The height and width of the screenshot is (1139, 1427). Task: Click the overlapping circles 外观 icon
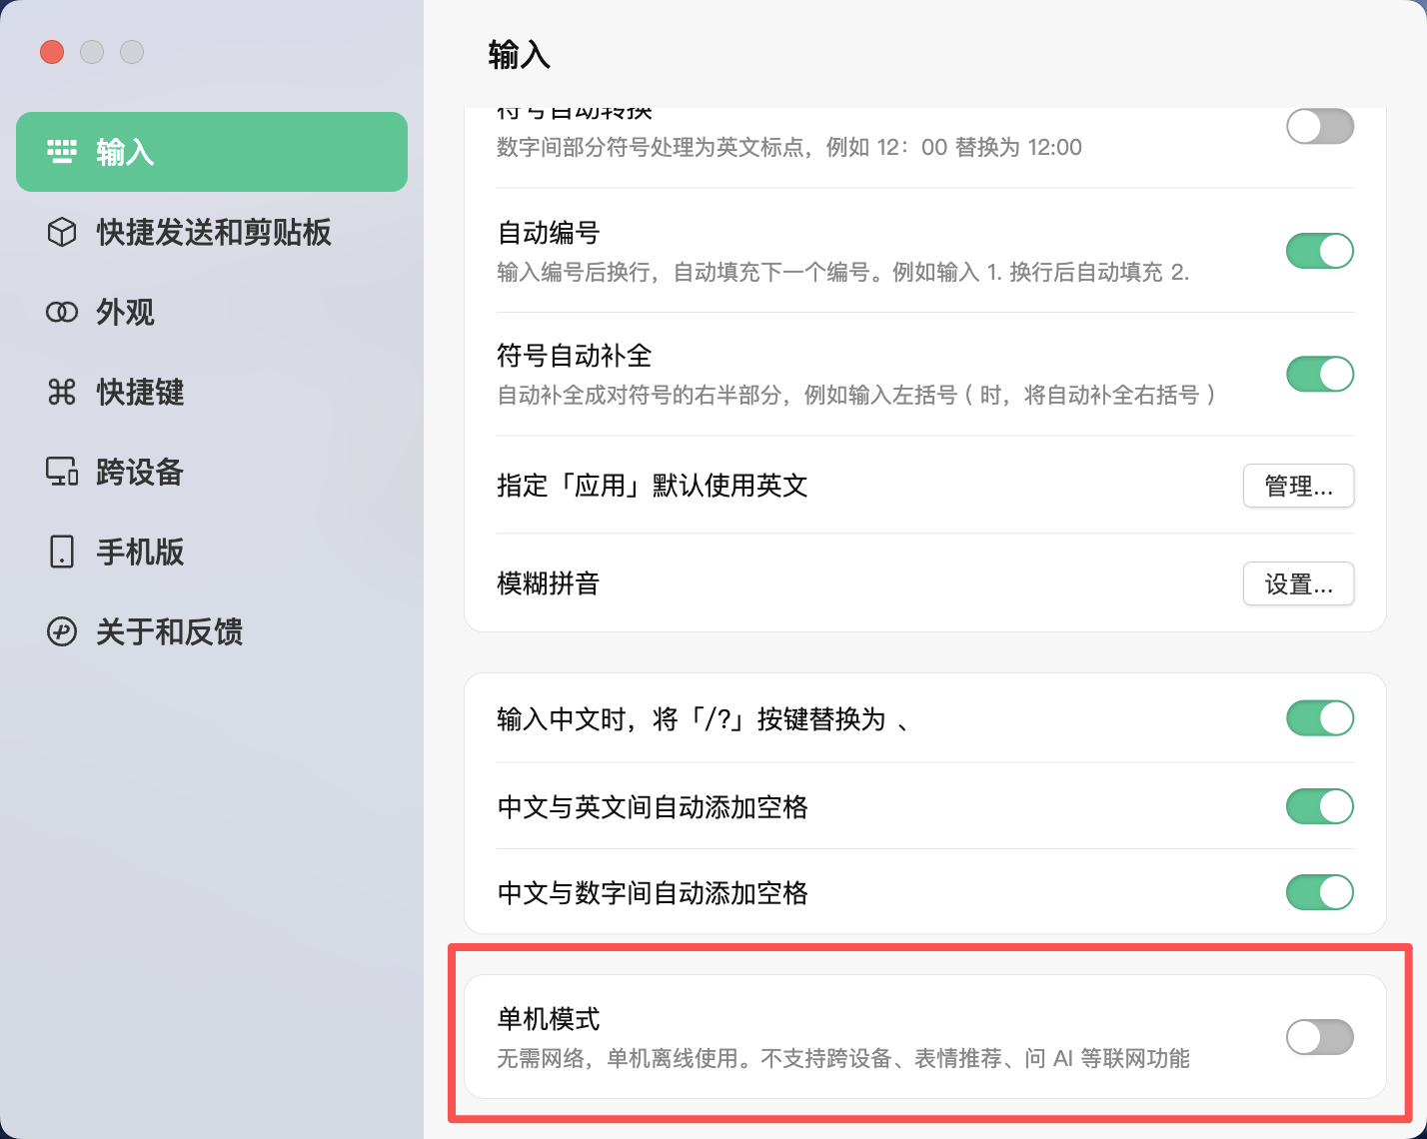click(62, 312)
